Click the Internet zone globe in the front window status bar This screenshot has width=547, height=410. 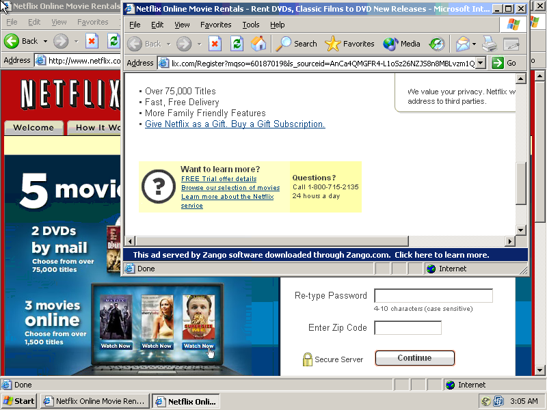pyautogui.click(x=431, y=269)
